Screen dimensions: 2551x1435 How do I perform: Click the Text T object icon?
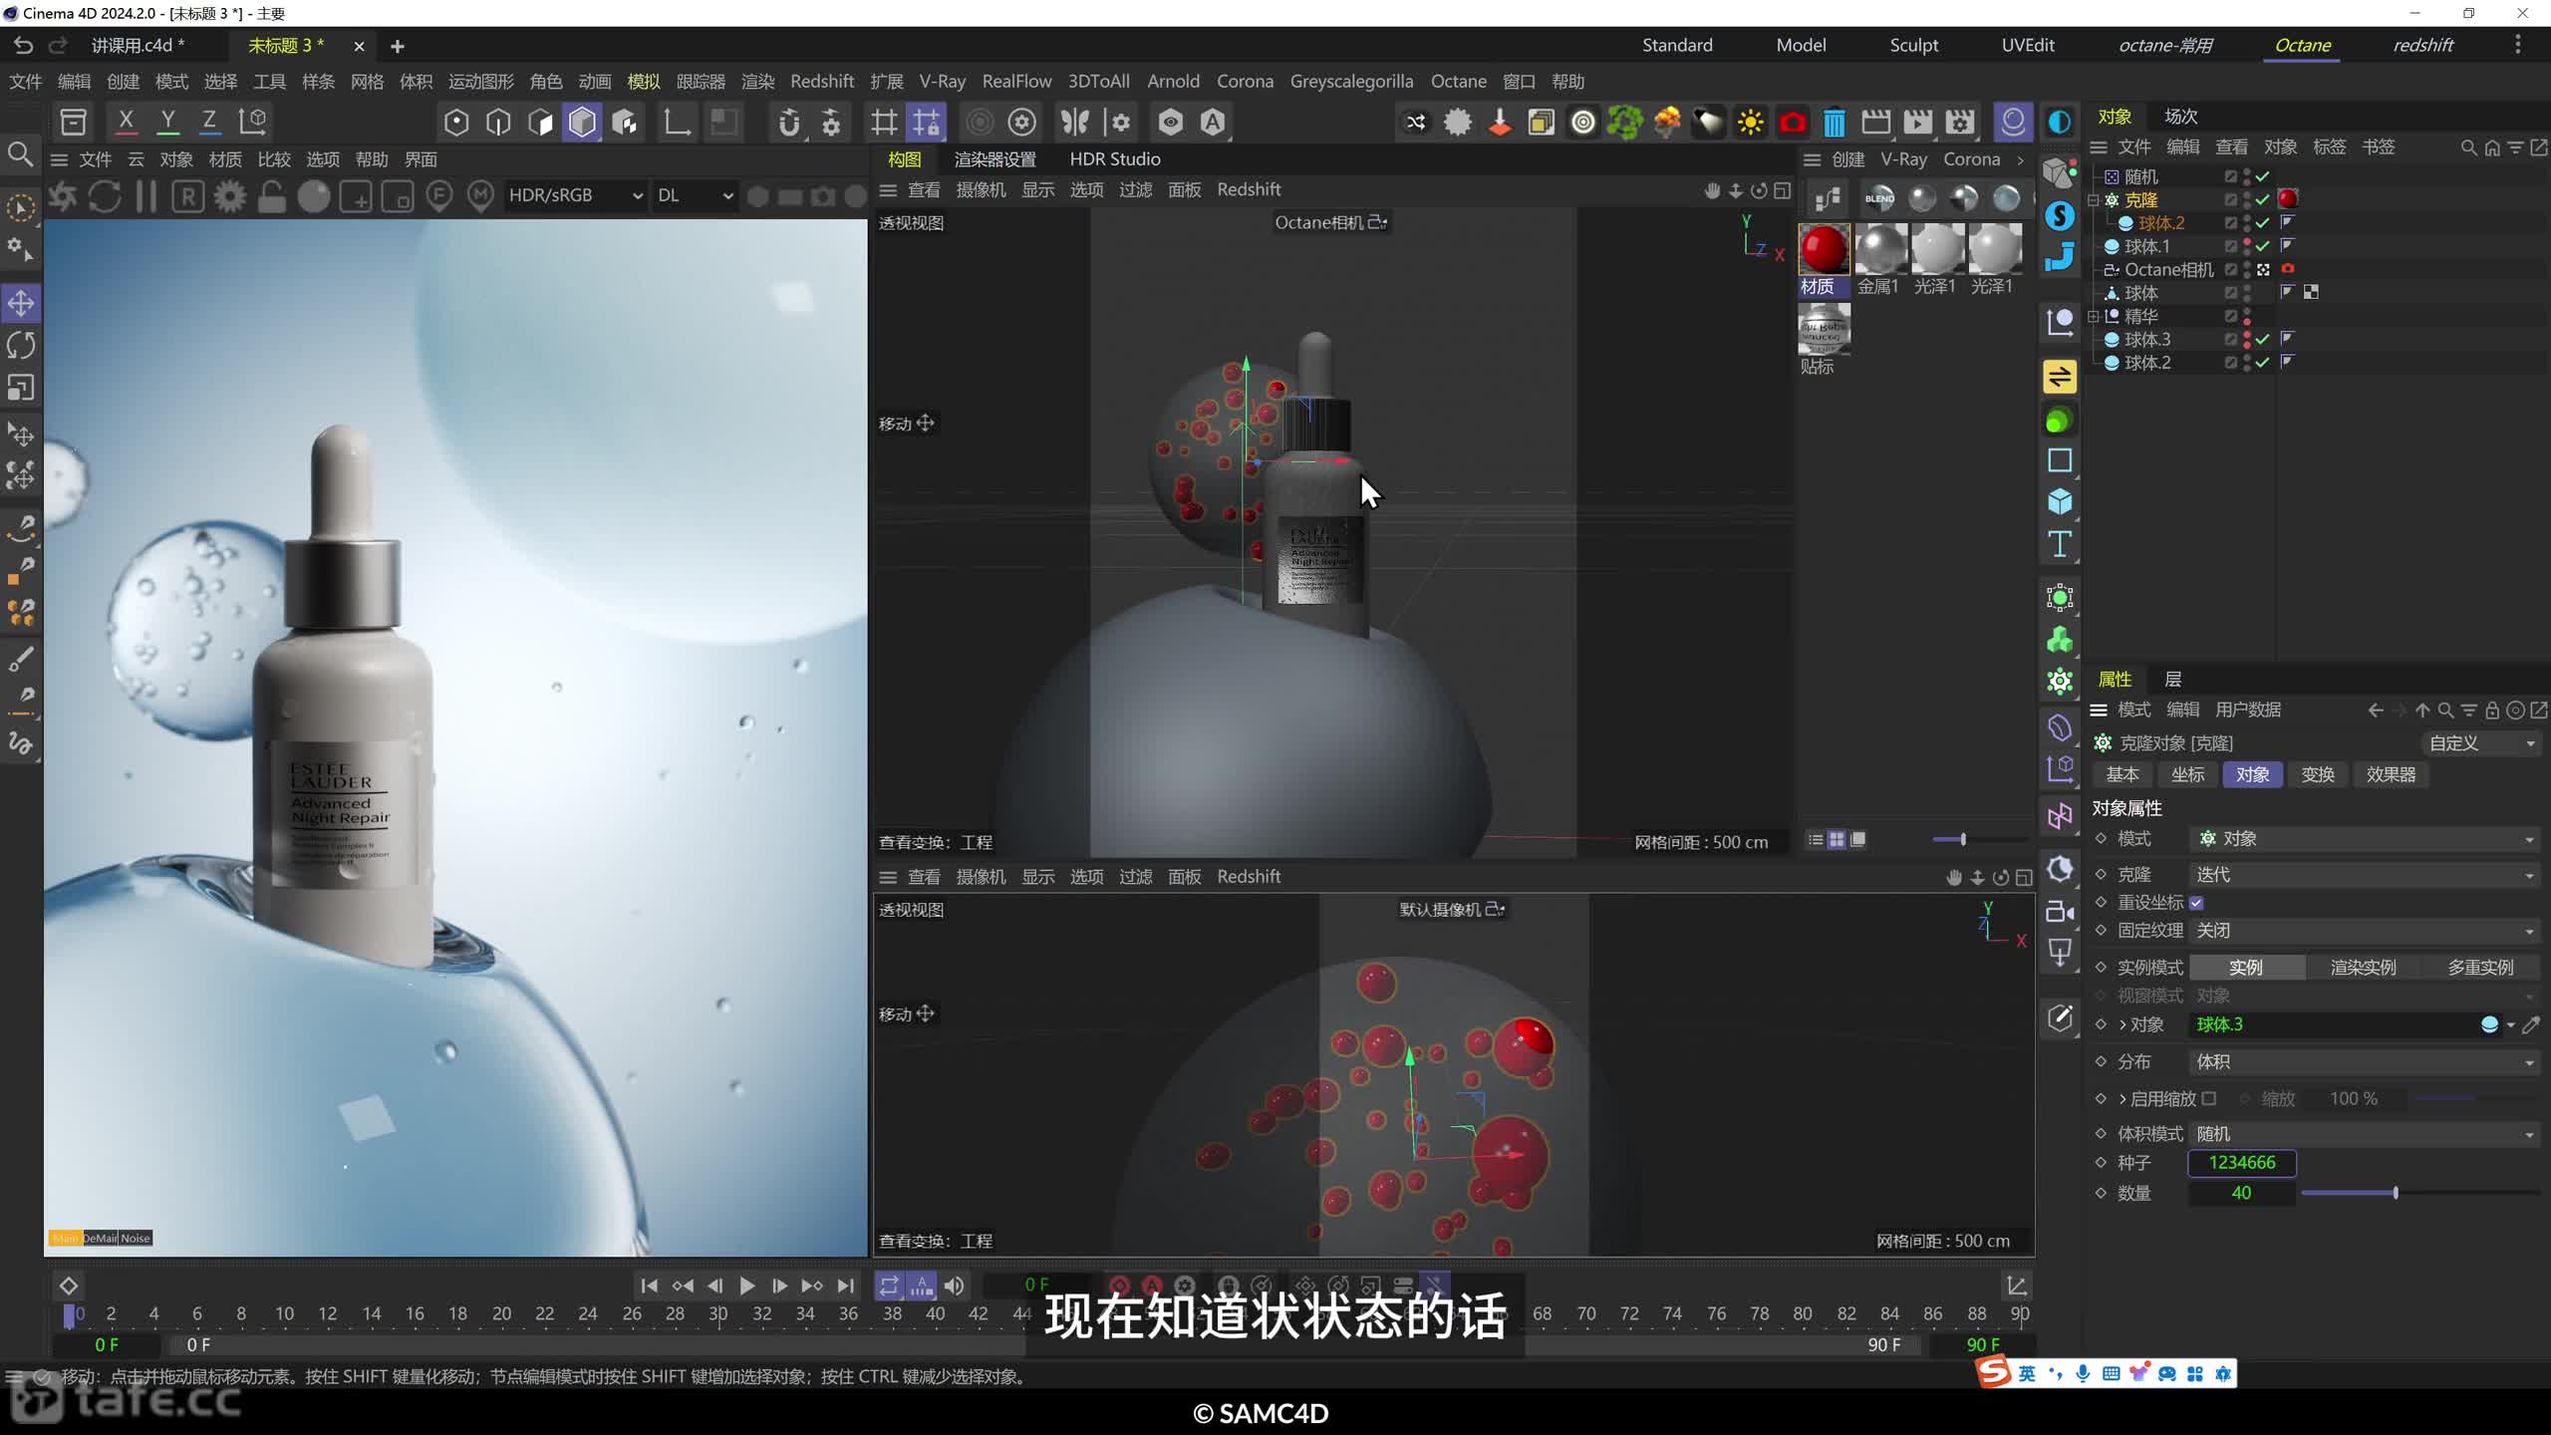point(2060,544)
